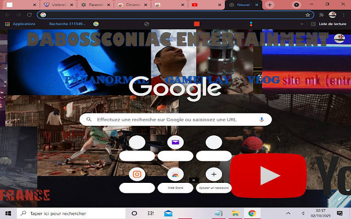Open Liste de lecture reading list
The image size is (351, 219).
click(x=329, y=24)
